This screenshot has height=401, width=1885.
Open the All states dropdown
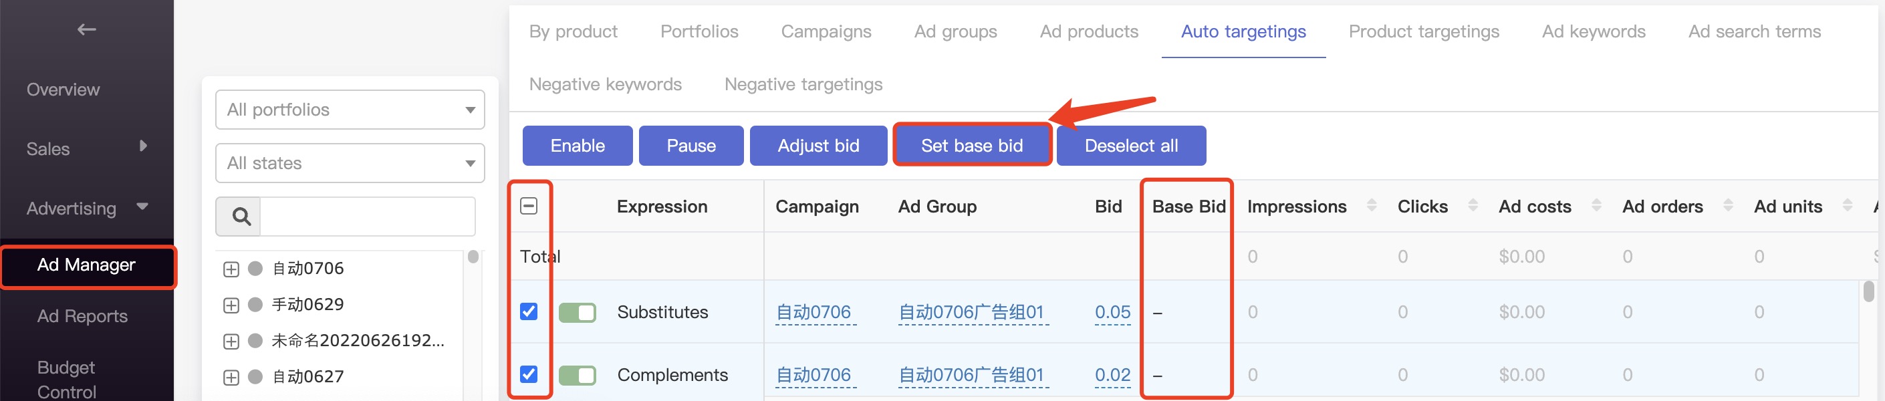350,163
